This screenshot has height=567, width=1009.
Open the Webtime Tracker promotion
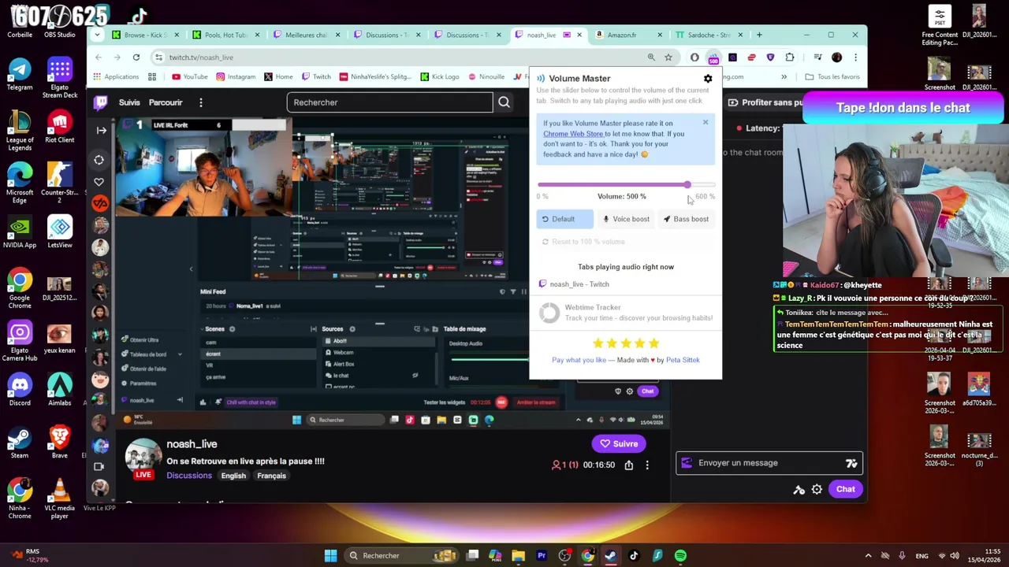click(626, 313)
